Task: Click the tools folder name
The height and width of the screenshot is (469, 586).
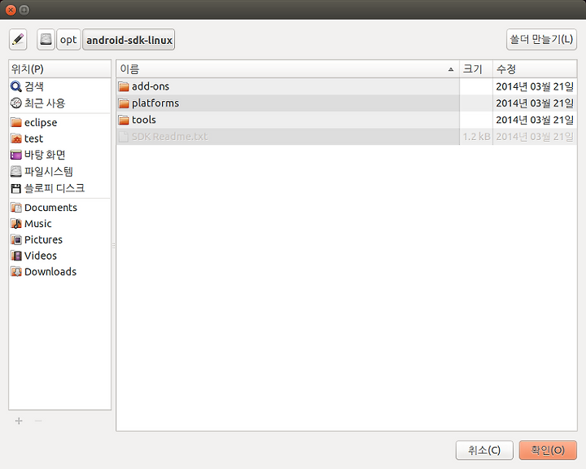Action: pos(144,120)
